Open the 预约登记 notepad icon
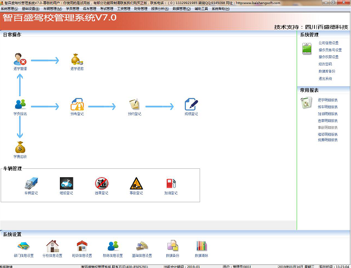Image resolution: width=351 pixels, height=268 pixels. click(134, 104)
